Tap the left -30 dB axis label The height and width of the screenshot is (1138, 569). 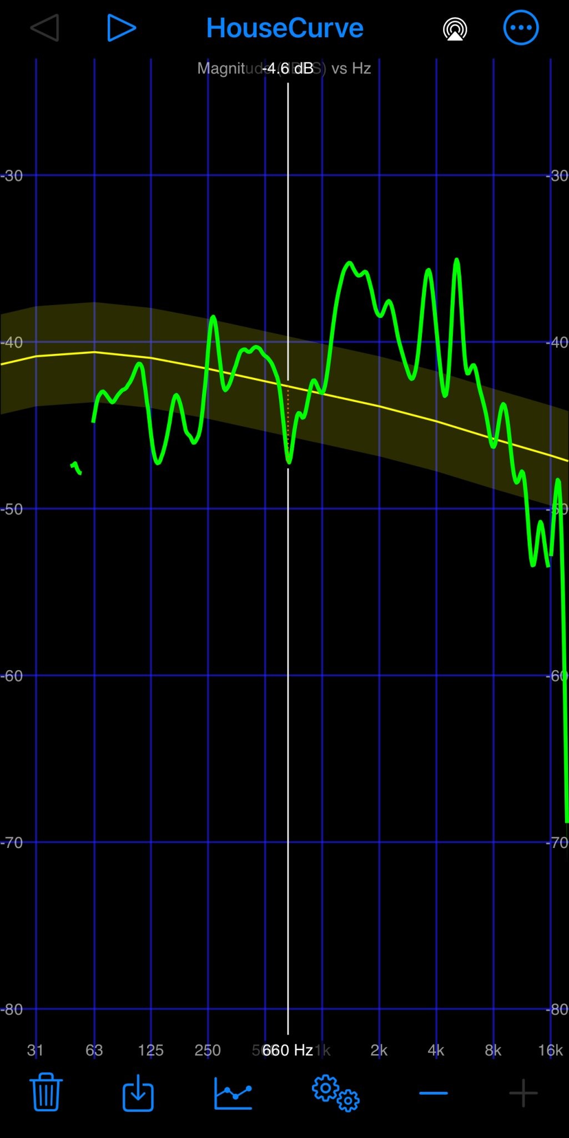[12, 176]
